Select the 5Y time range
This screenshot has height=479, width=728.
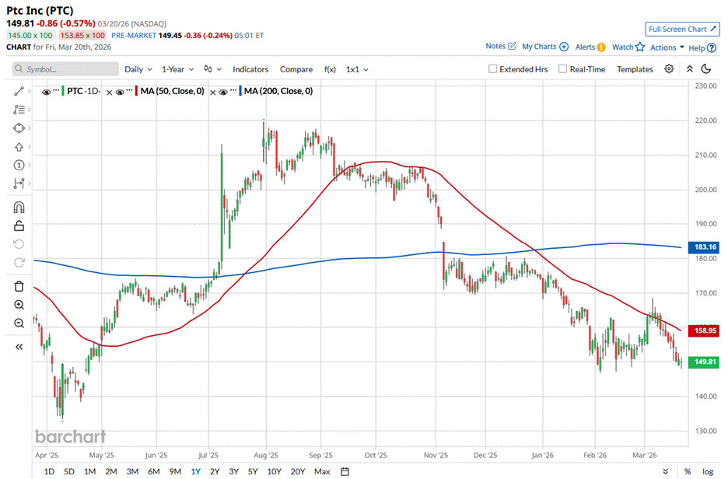(253, 471)
